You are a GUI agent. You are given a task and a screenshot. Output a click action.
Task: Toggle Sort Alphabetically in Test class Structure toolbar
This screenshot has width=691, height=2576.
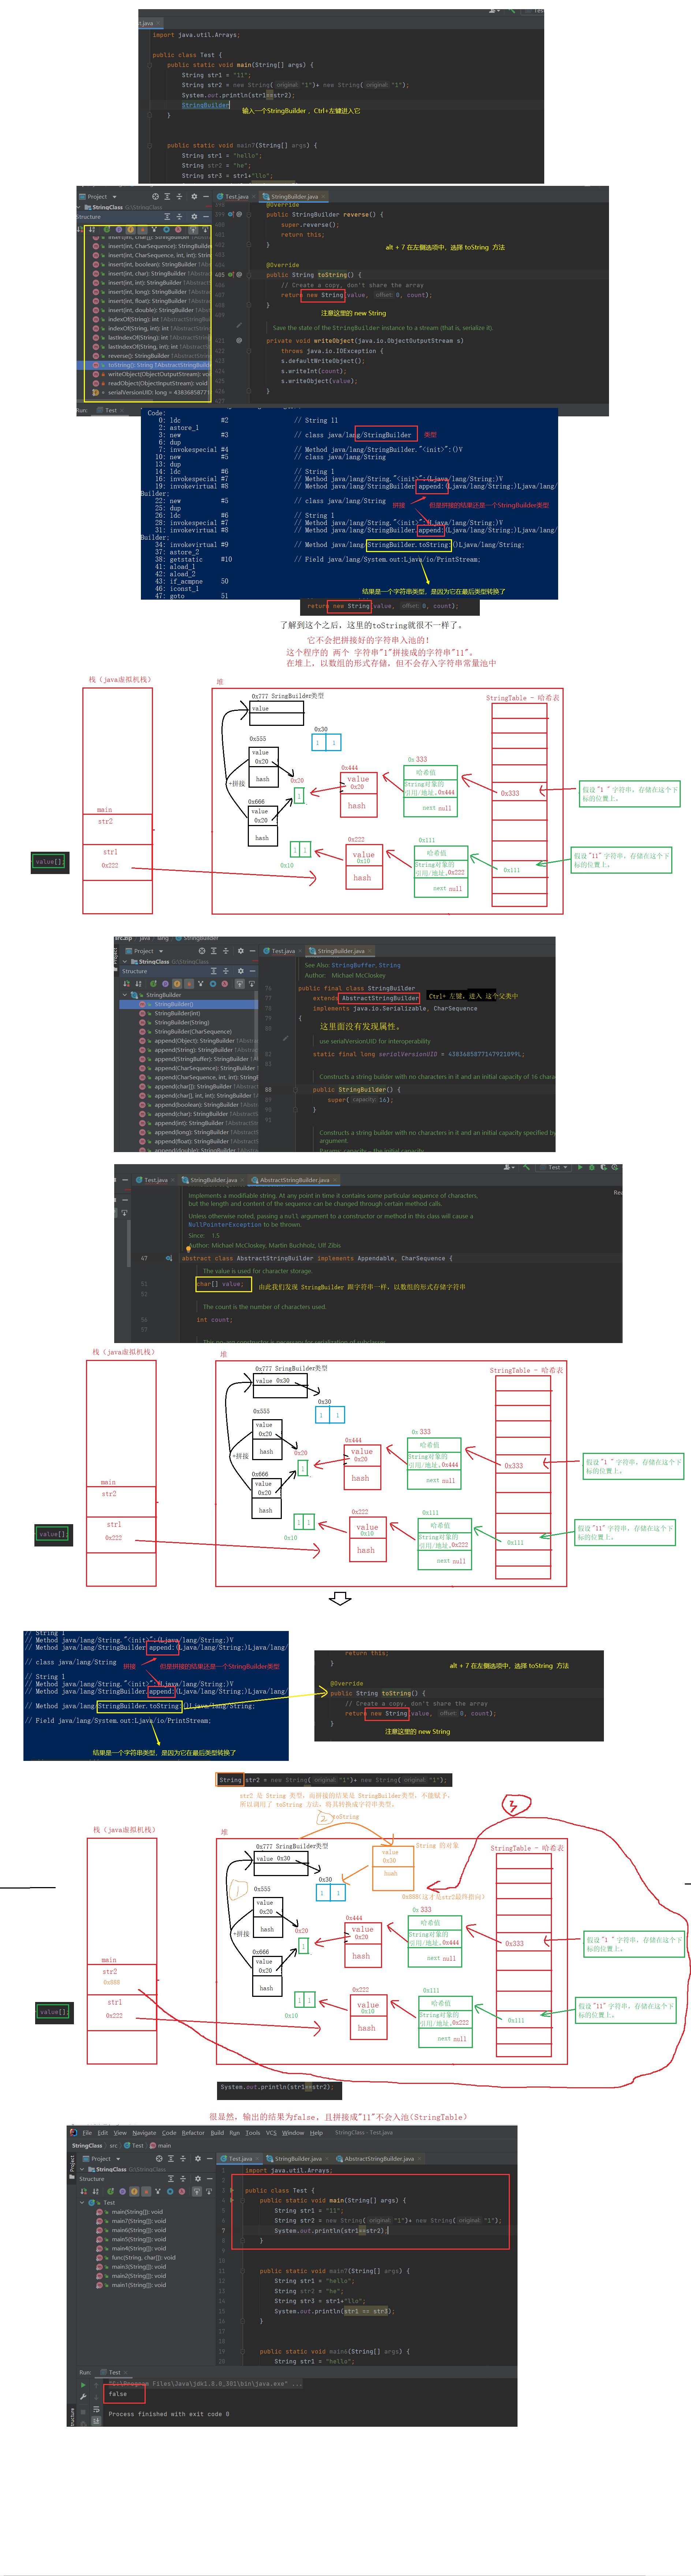pos(95,2191)
